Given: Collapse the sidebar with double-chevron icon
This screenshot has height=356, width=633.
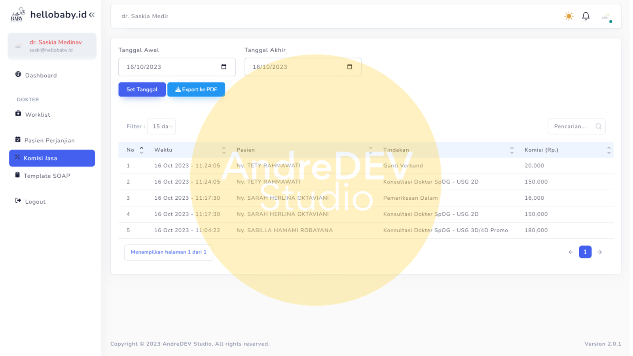Looking at the screenshot, I should coord(92,15).
